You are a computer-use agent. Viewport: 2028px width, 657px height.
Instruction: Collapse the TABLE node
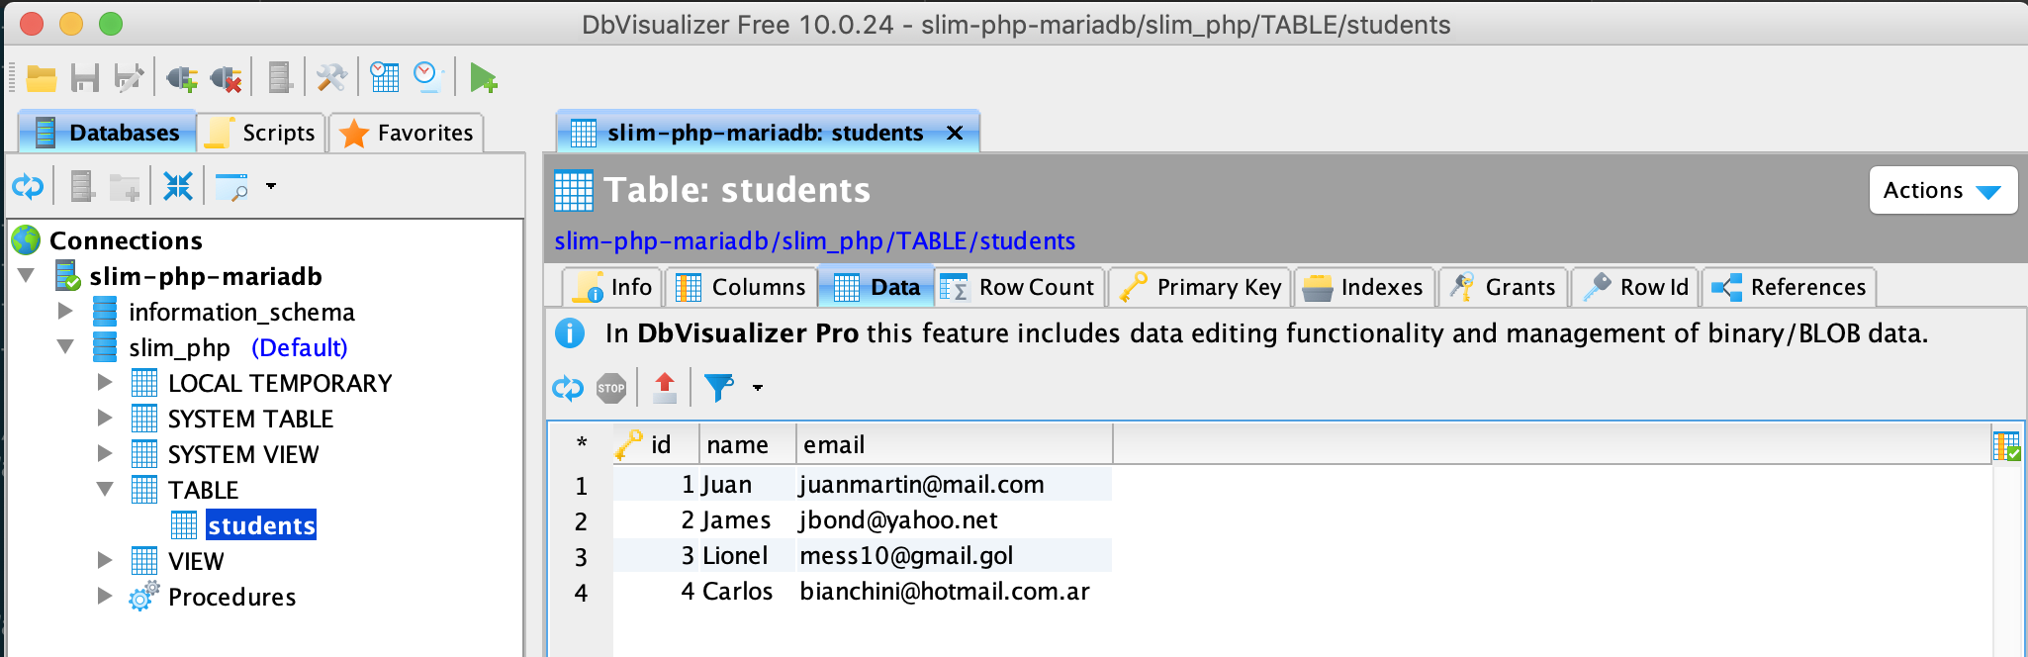pos(105,489)
